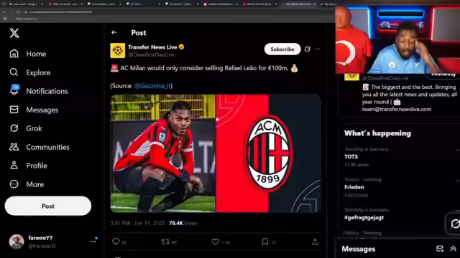460x258 pixels.
Task: Open the @Gazzetta_it mention link
Action: pyautogui.click(x=152, y=86)
